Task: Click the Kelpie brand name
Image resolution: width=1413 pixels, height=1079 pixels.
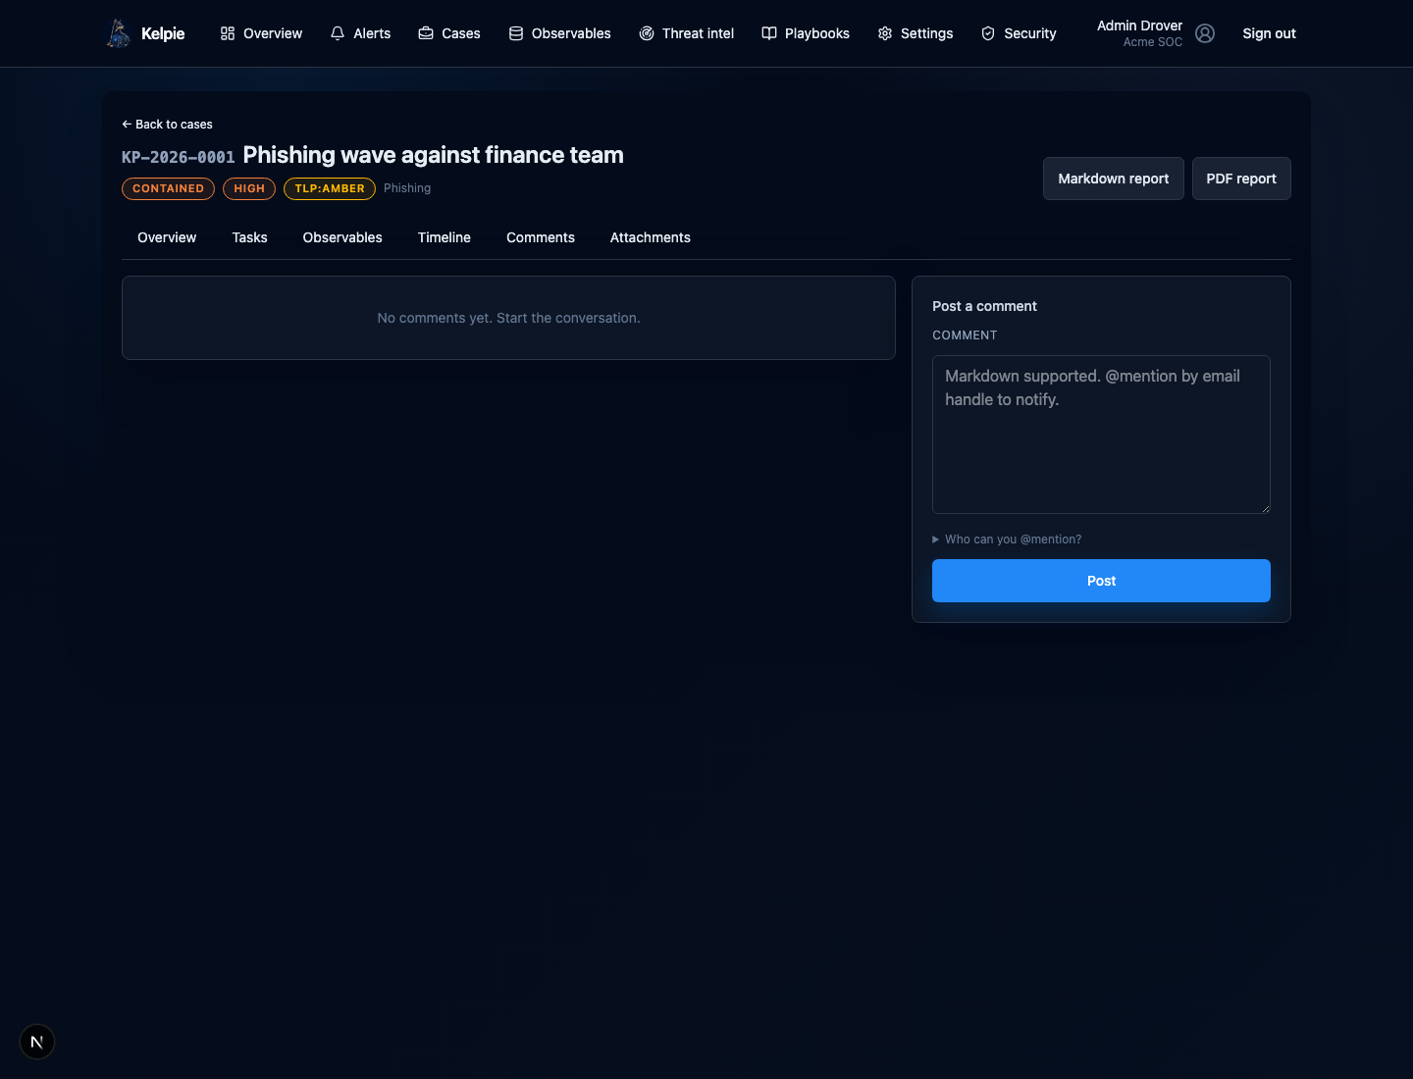Action: [x=163, y=33]
